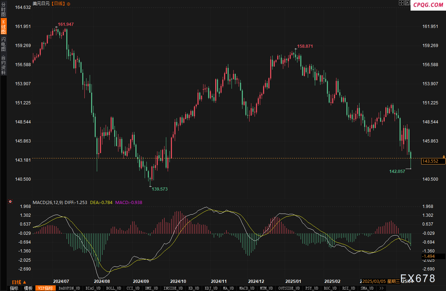Select the INSIDE_UD indicator
Screen dimensions: 446x291
coord(173,288)
